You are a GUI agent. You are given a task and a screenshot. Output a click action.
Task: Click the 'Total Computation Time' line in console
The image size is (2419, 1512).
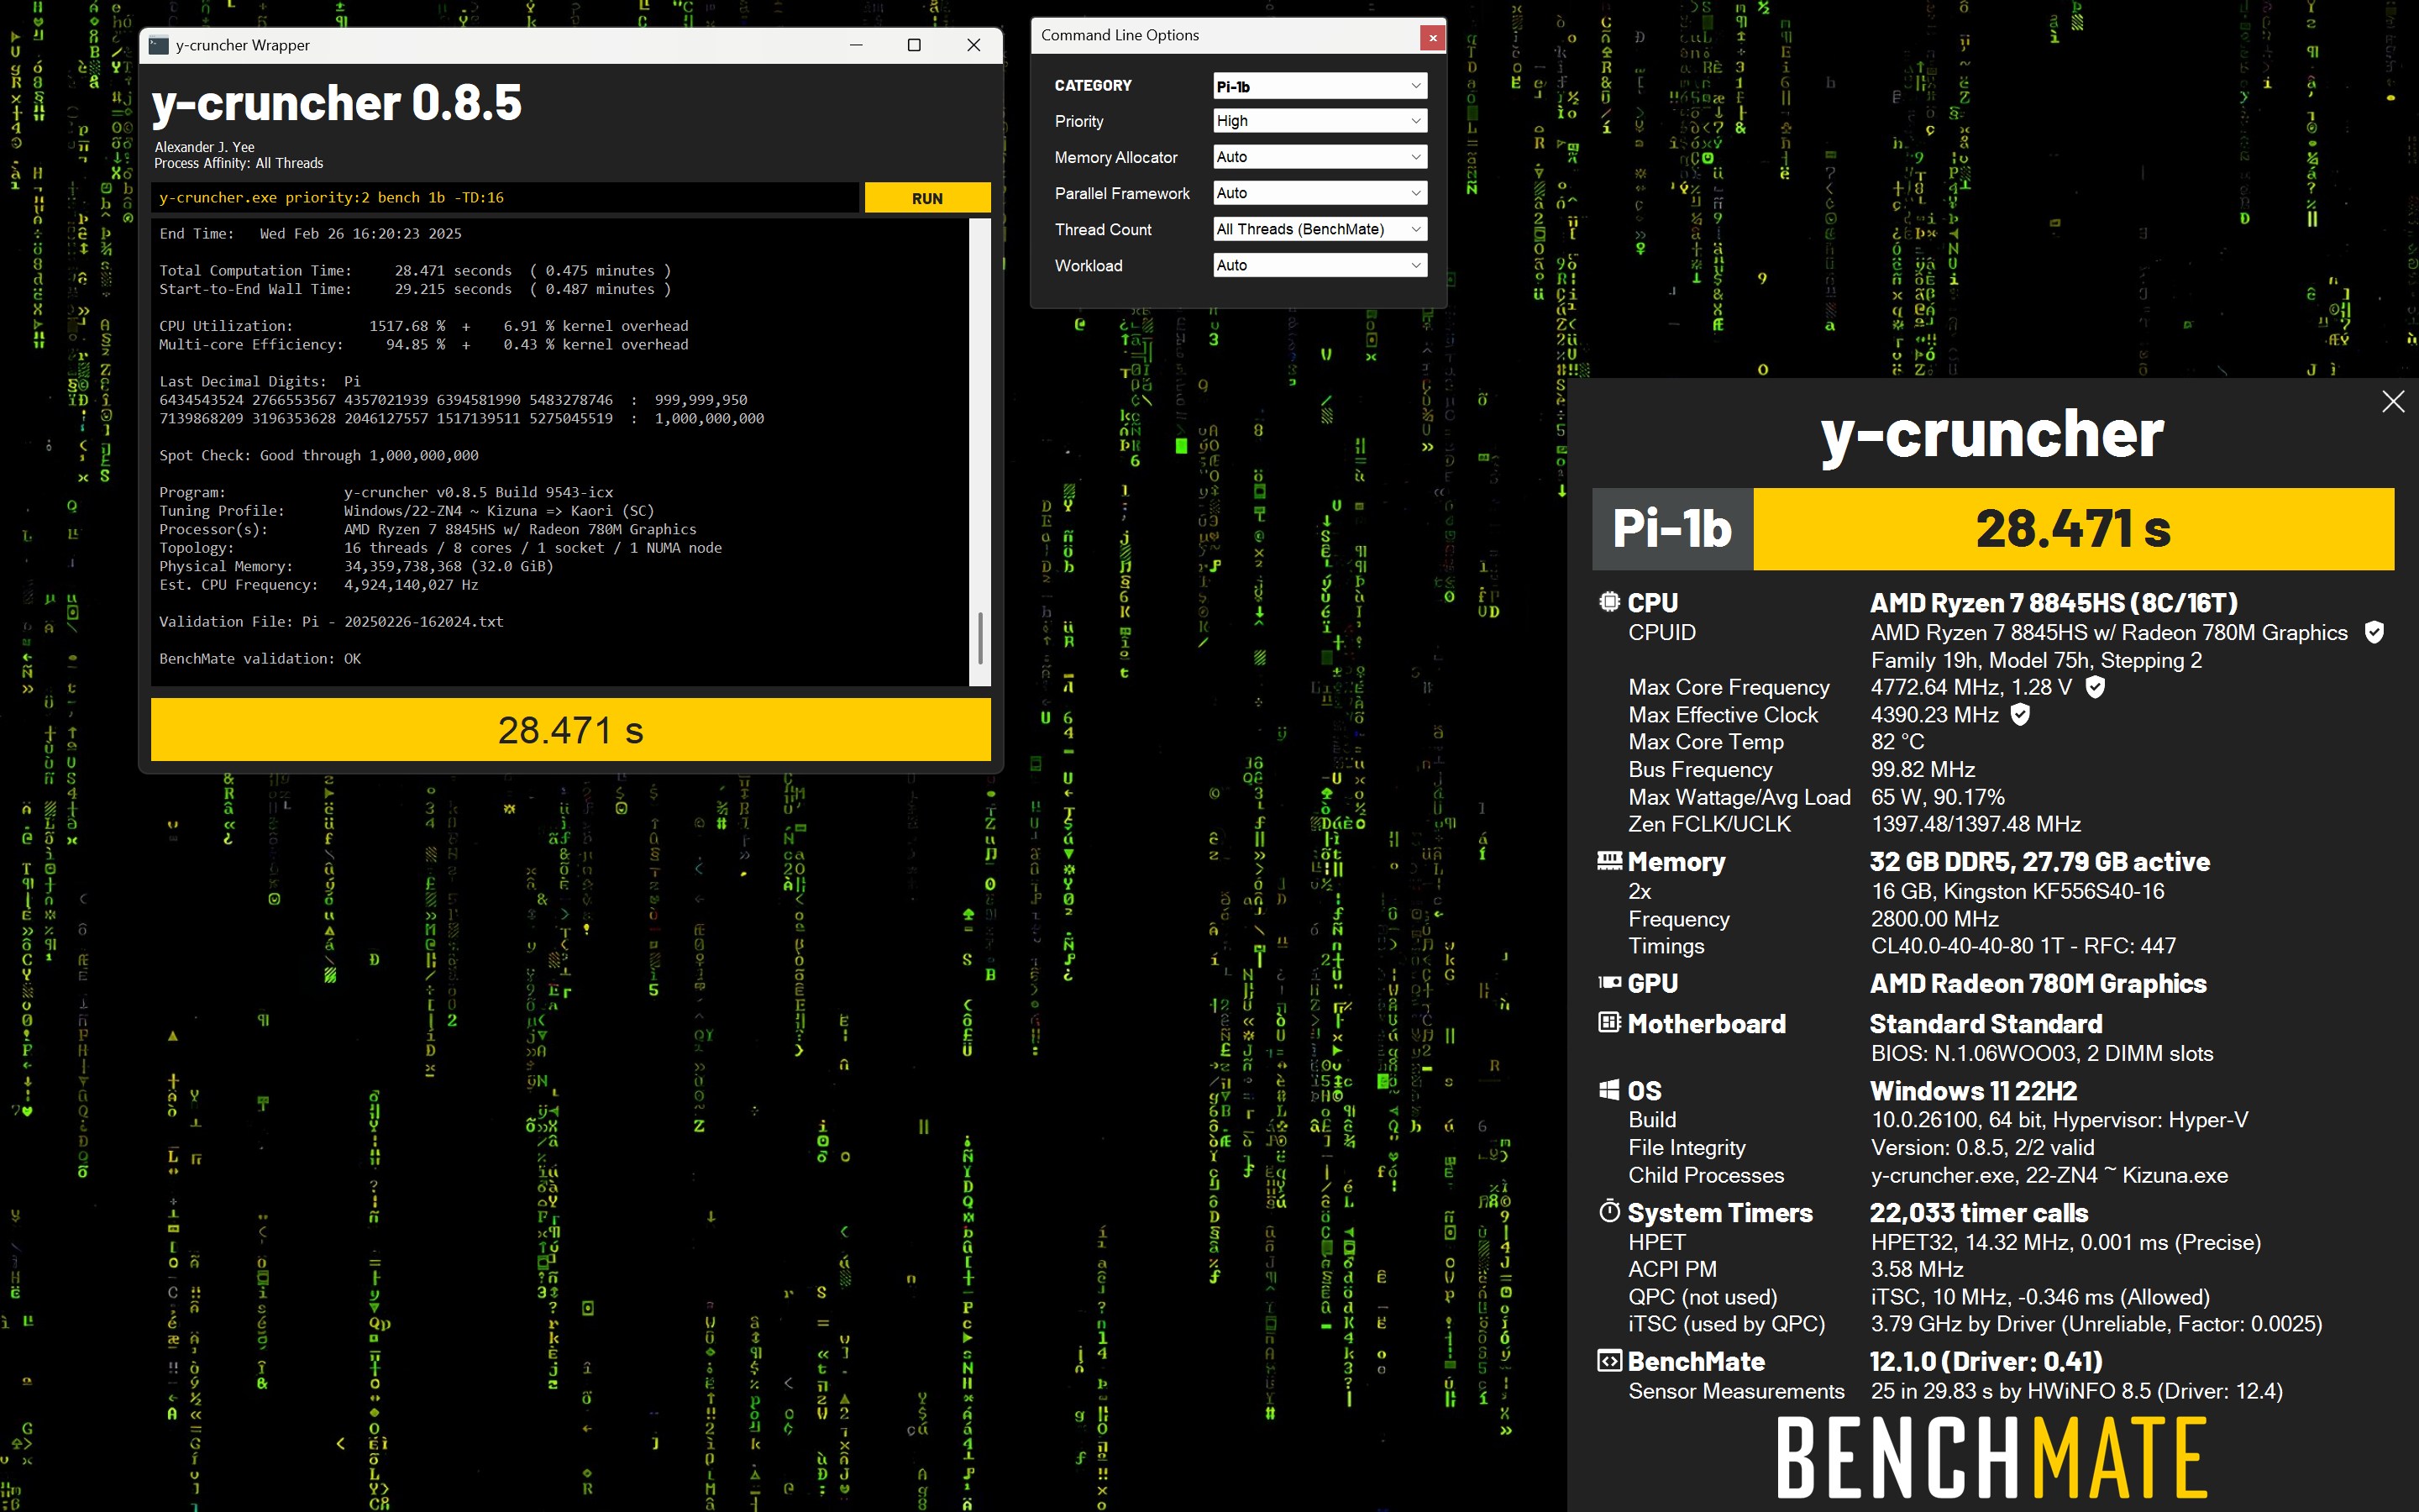pos(415,271)
